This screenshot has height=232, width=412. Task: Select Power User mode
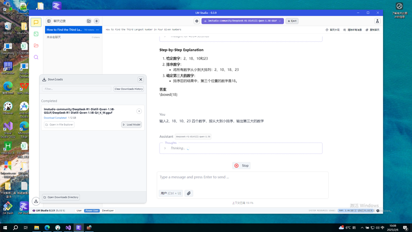pos(92,211)
